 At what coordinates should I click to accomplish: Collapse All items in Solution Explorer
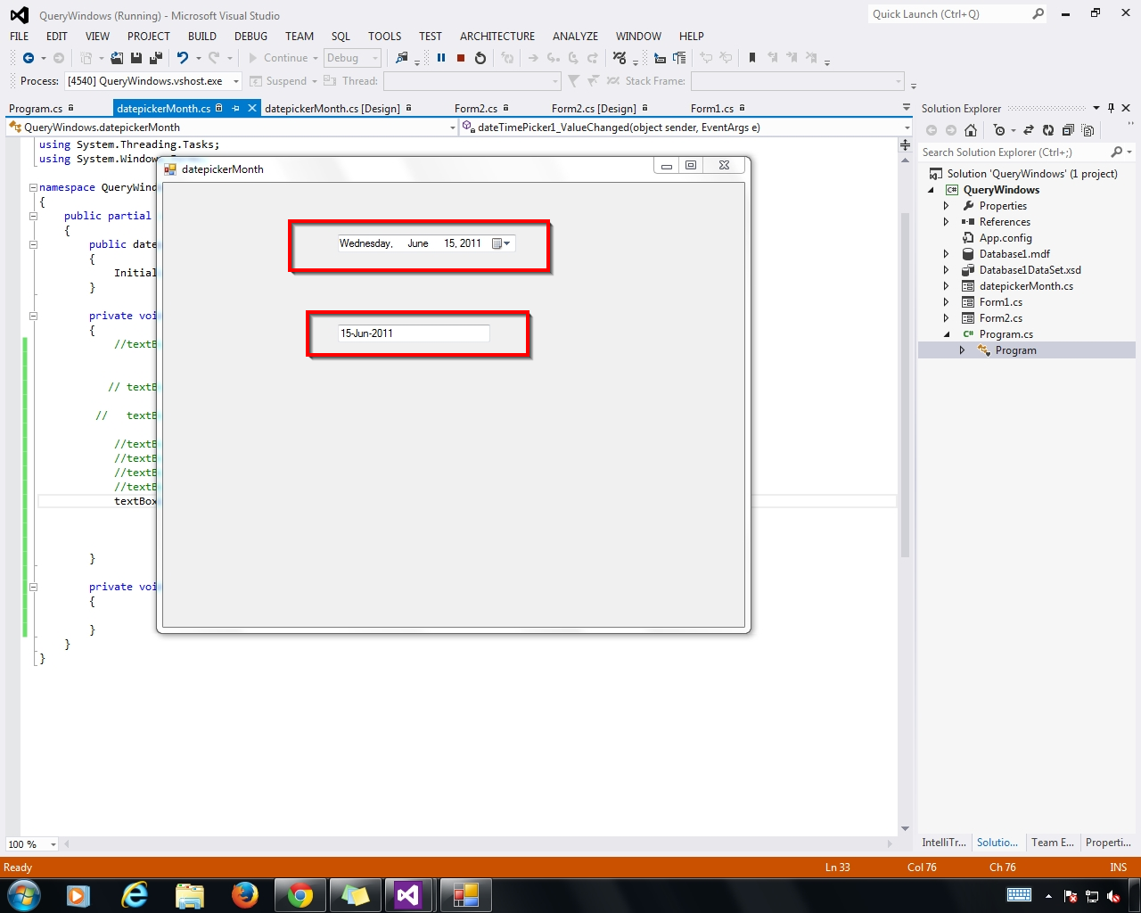point(1069,130)
